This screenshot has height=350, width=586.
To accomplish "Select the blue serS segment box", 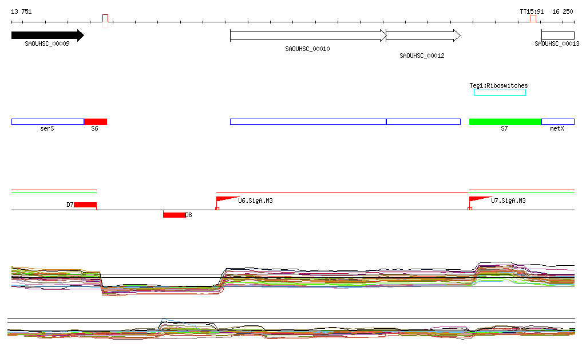I will tap(48, 121).
